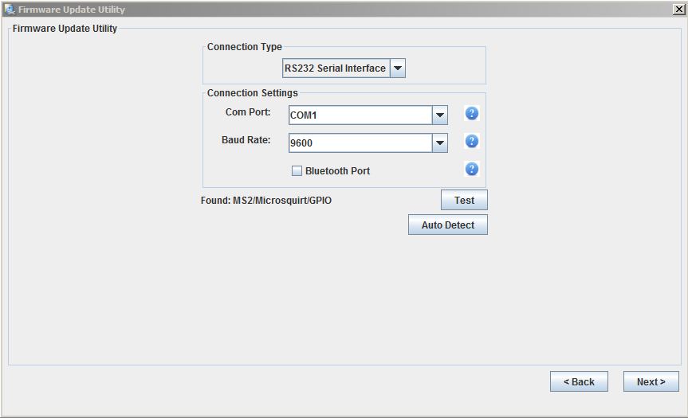Viewport: 688px width, 418px height.
Task: Click the Found: MS2/Microsquirt/GPIO status text
Action: [x=266, y=201]
